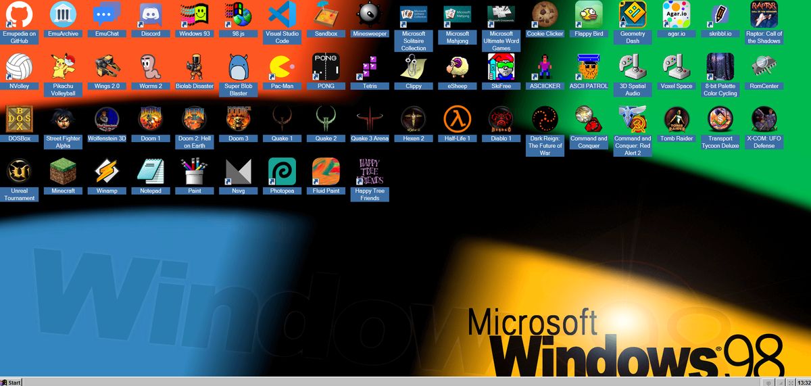Select the ASCIICKER icon

545,67
